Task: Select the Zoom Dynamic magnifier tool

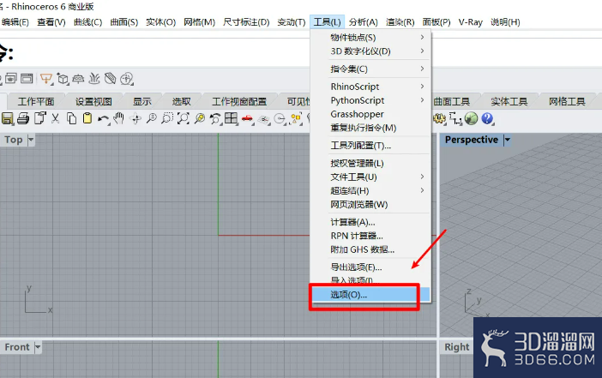Action: pyautogui.click(x=152, y=118)
